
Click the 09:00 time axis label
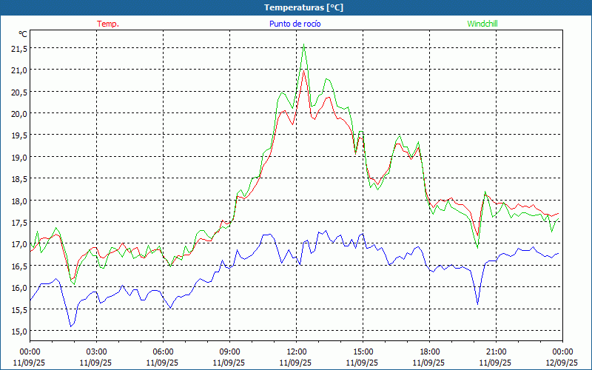(229, 351)
